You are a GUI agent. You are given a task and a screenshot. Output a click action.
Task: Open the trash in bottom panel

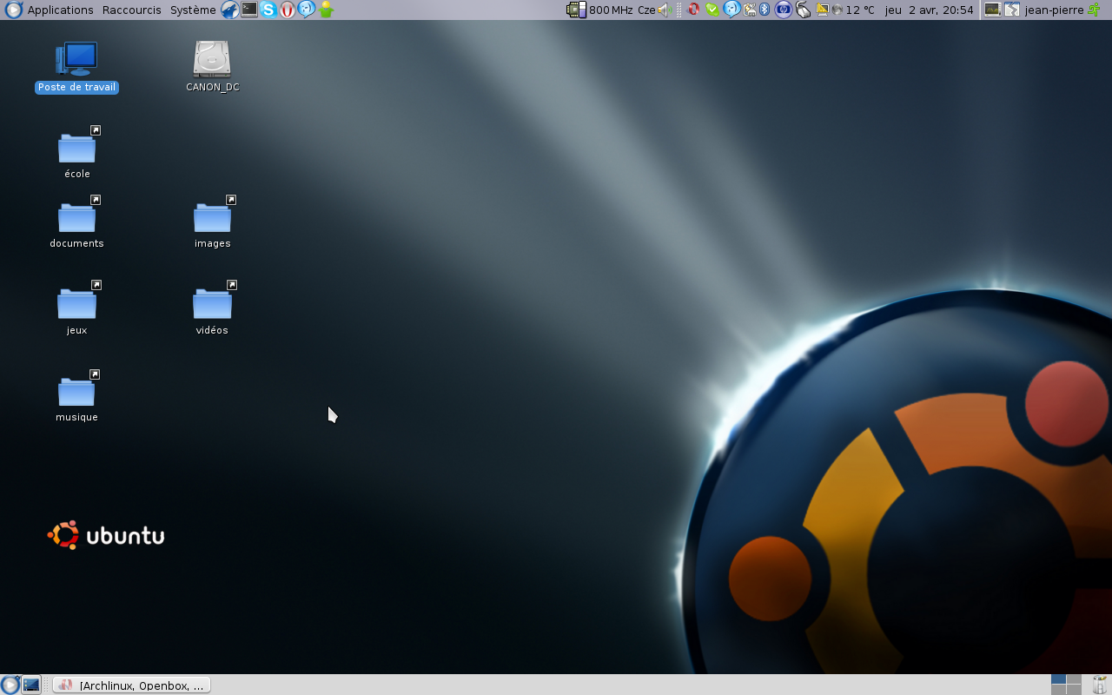[x=1100, y=685]
